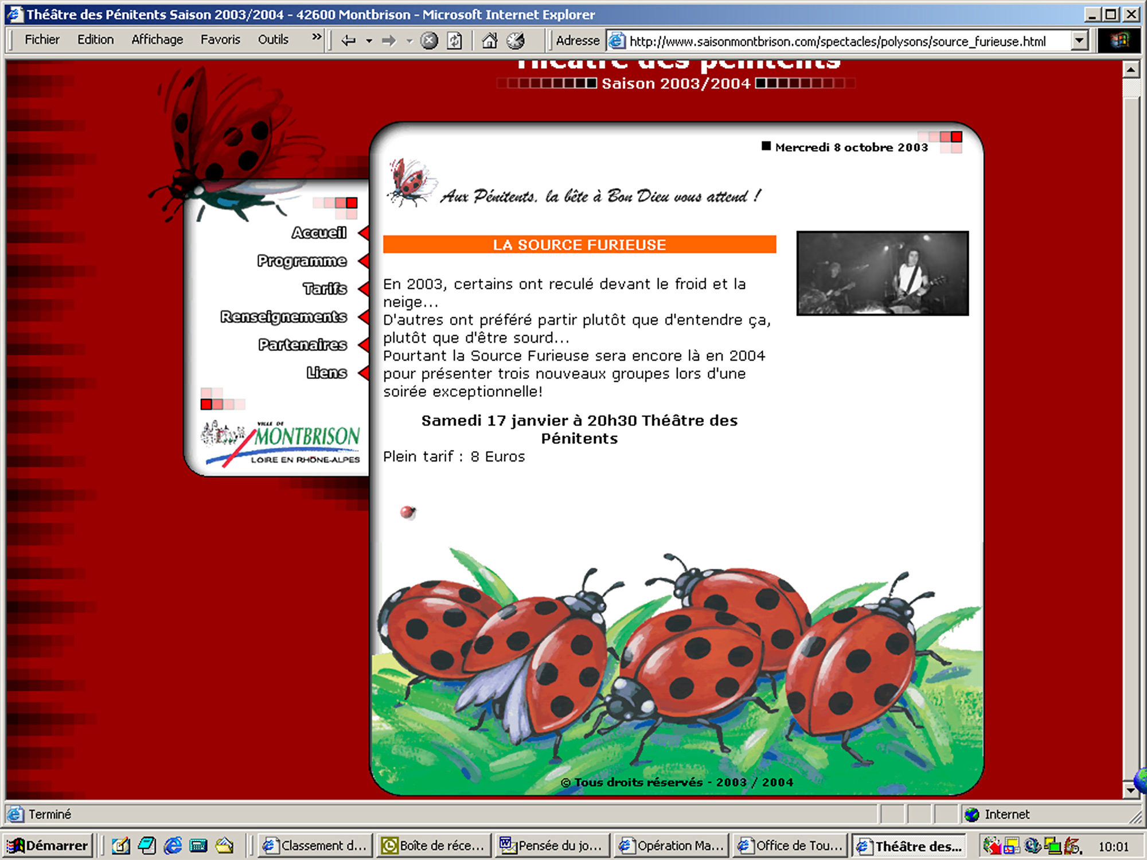Click the vertical scrollbar down arrow

click(1130, 790)
